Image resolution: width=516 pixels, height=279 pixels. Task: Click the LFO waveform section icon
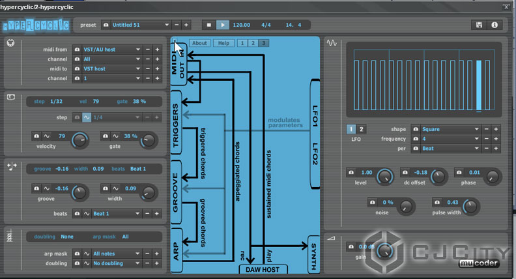pos(332,43)
